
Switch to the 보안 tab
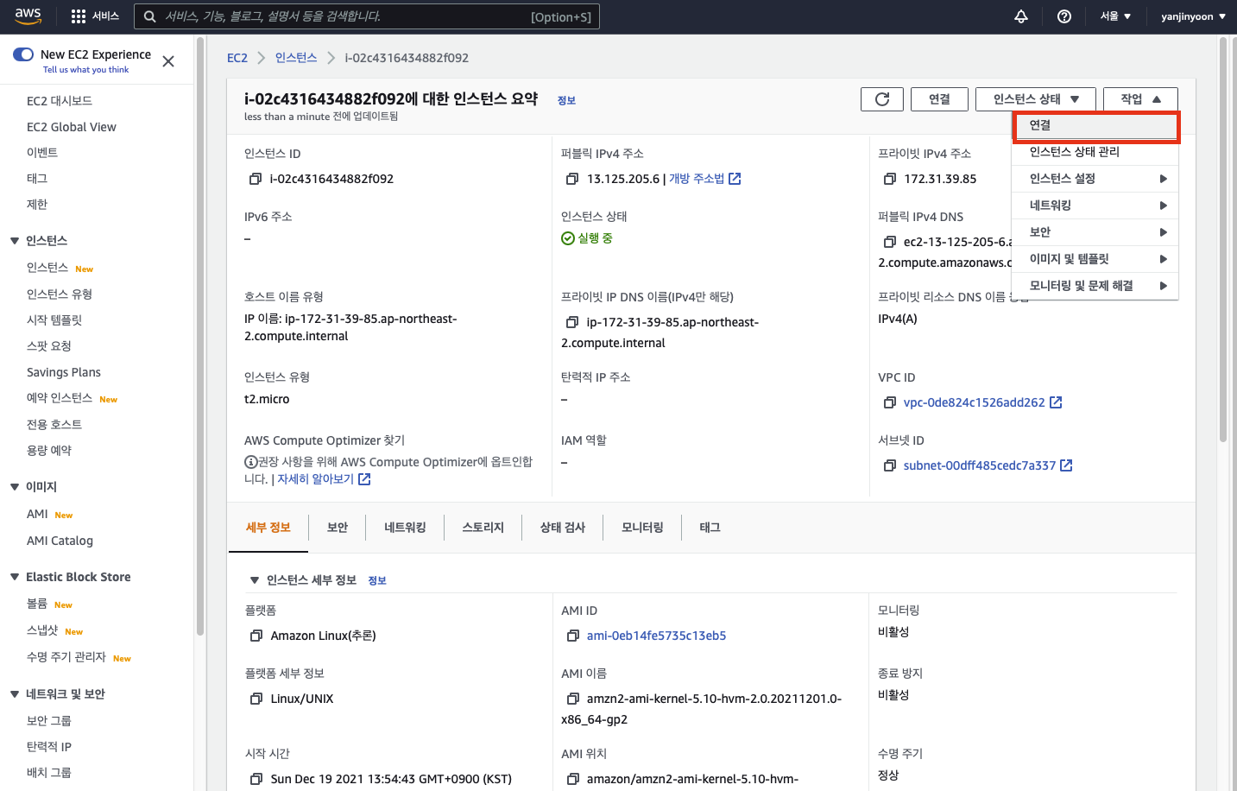pyautogui.click(x=338, y=528)
